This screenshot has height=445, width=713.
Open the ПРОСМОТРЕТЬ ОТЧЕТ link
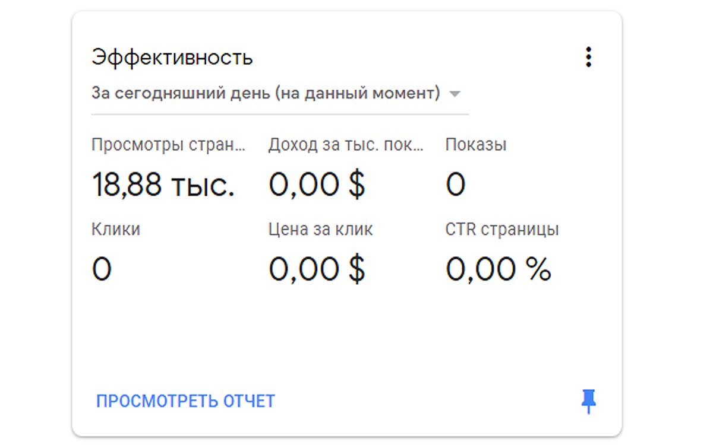tap(185, 402)
